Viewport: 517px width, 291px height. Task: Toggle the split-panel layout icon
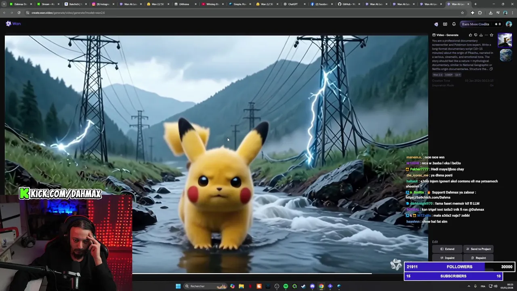click(x=445, y=24)
